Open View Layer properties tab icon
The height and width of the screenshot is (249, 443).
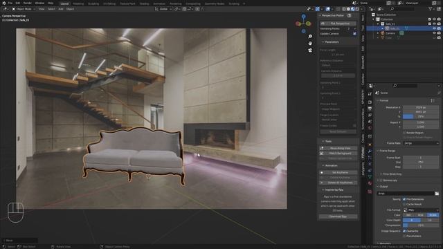tap(370, 115)
